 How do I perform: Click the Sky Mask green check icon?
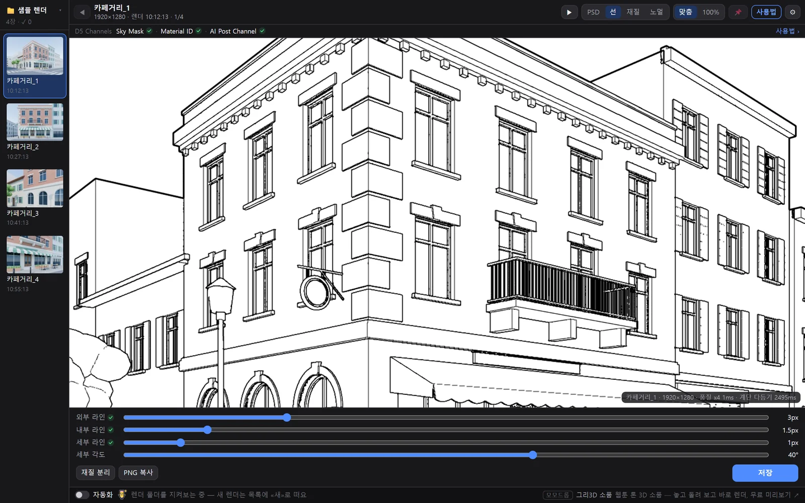click(x=149, y=31)
